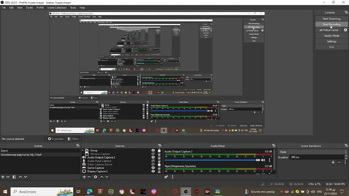Open the Tools menu
This screenshot has height=196, width=349.
(x=73, y=8)
